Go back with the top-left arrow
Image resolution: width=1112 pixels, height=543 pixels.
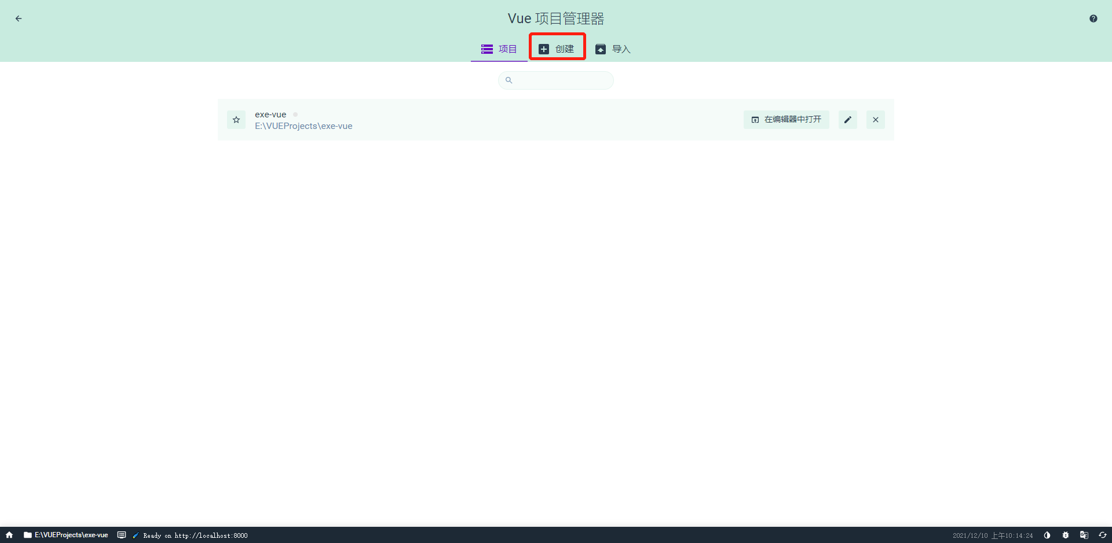pyautogui.click(x=19, y=19)
